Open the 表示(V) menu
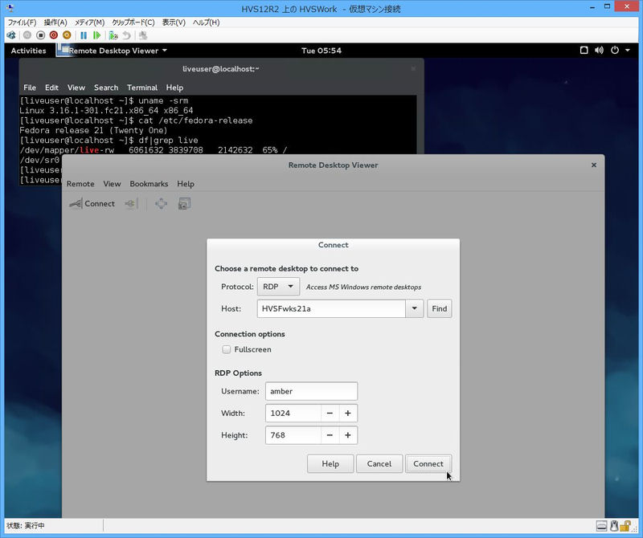This screenshot has width=643, height=538. tap(174, 22)
